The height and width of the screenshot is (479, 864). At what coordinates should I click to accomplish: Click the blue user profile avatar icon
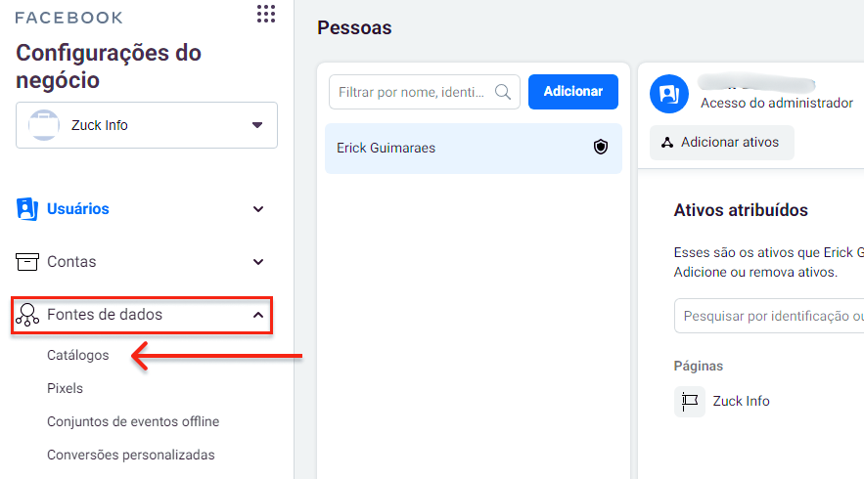click(670, 93)
